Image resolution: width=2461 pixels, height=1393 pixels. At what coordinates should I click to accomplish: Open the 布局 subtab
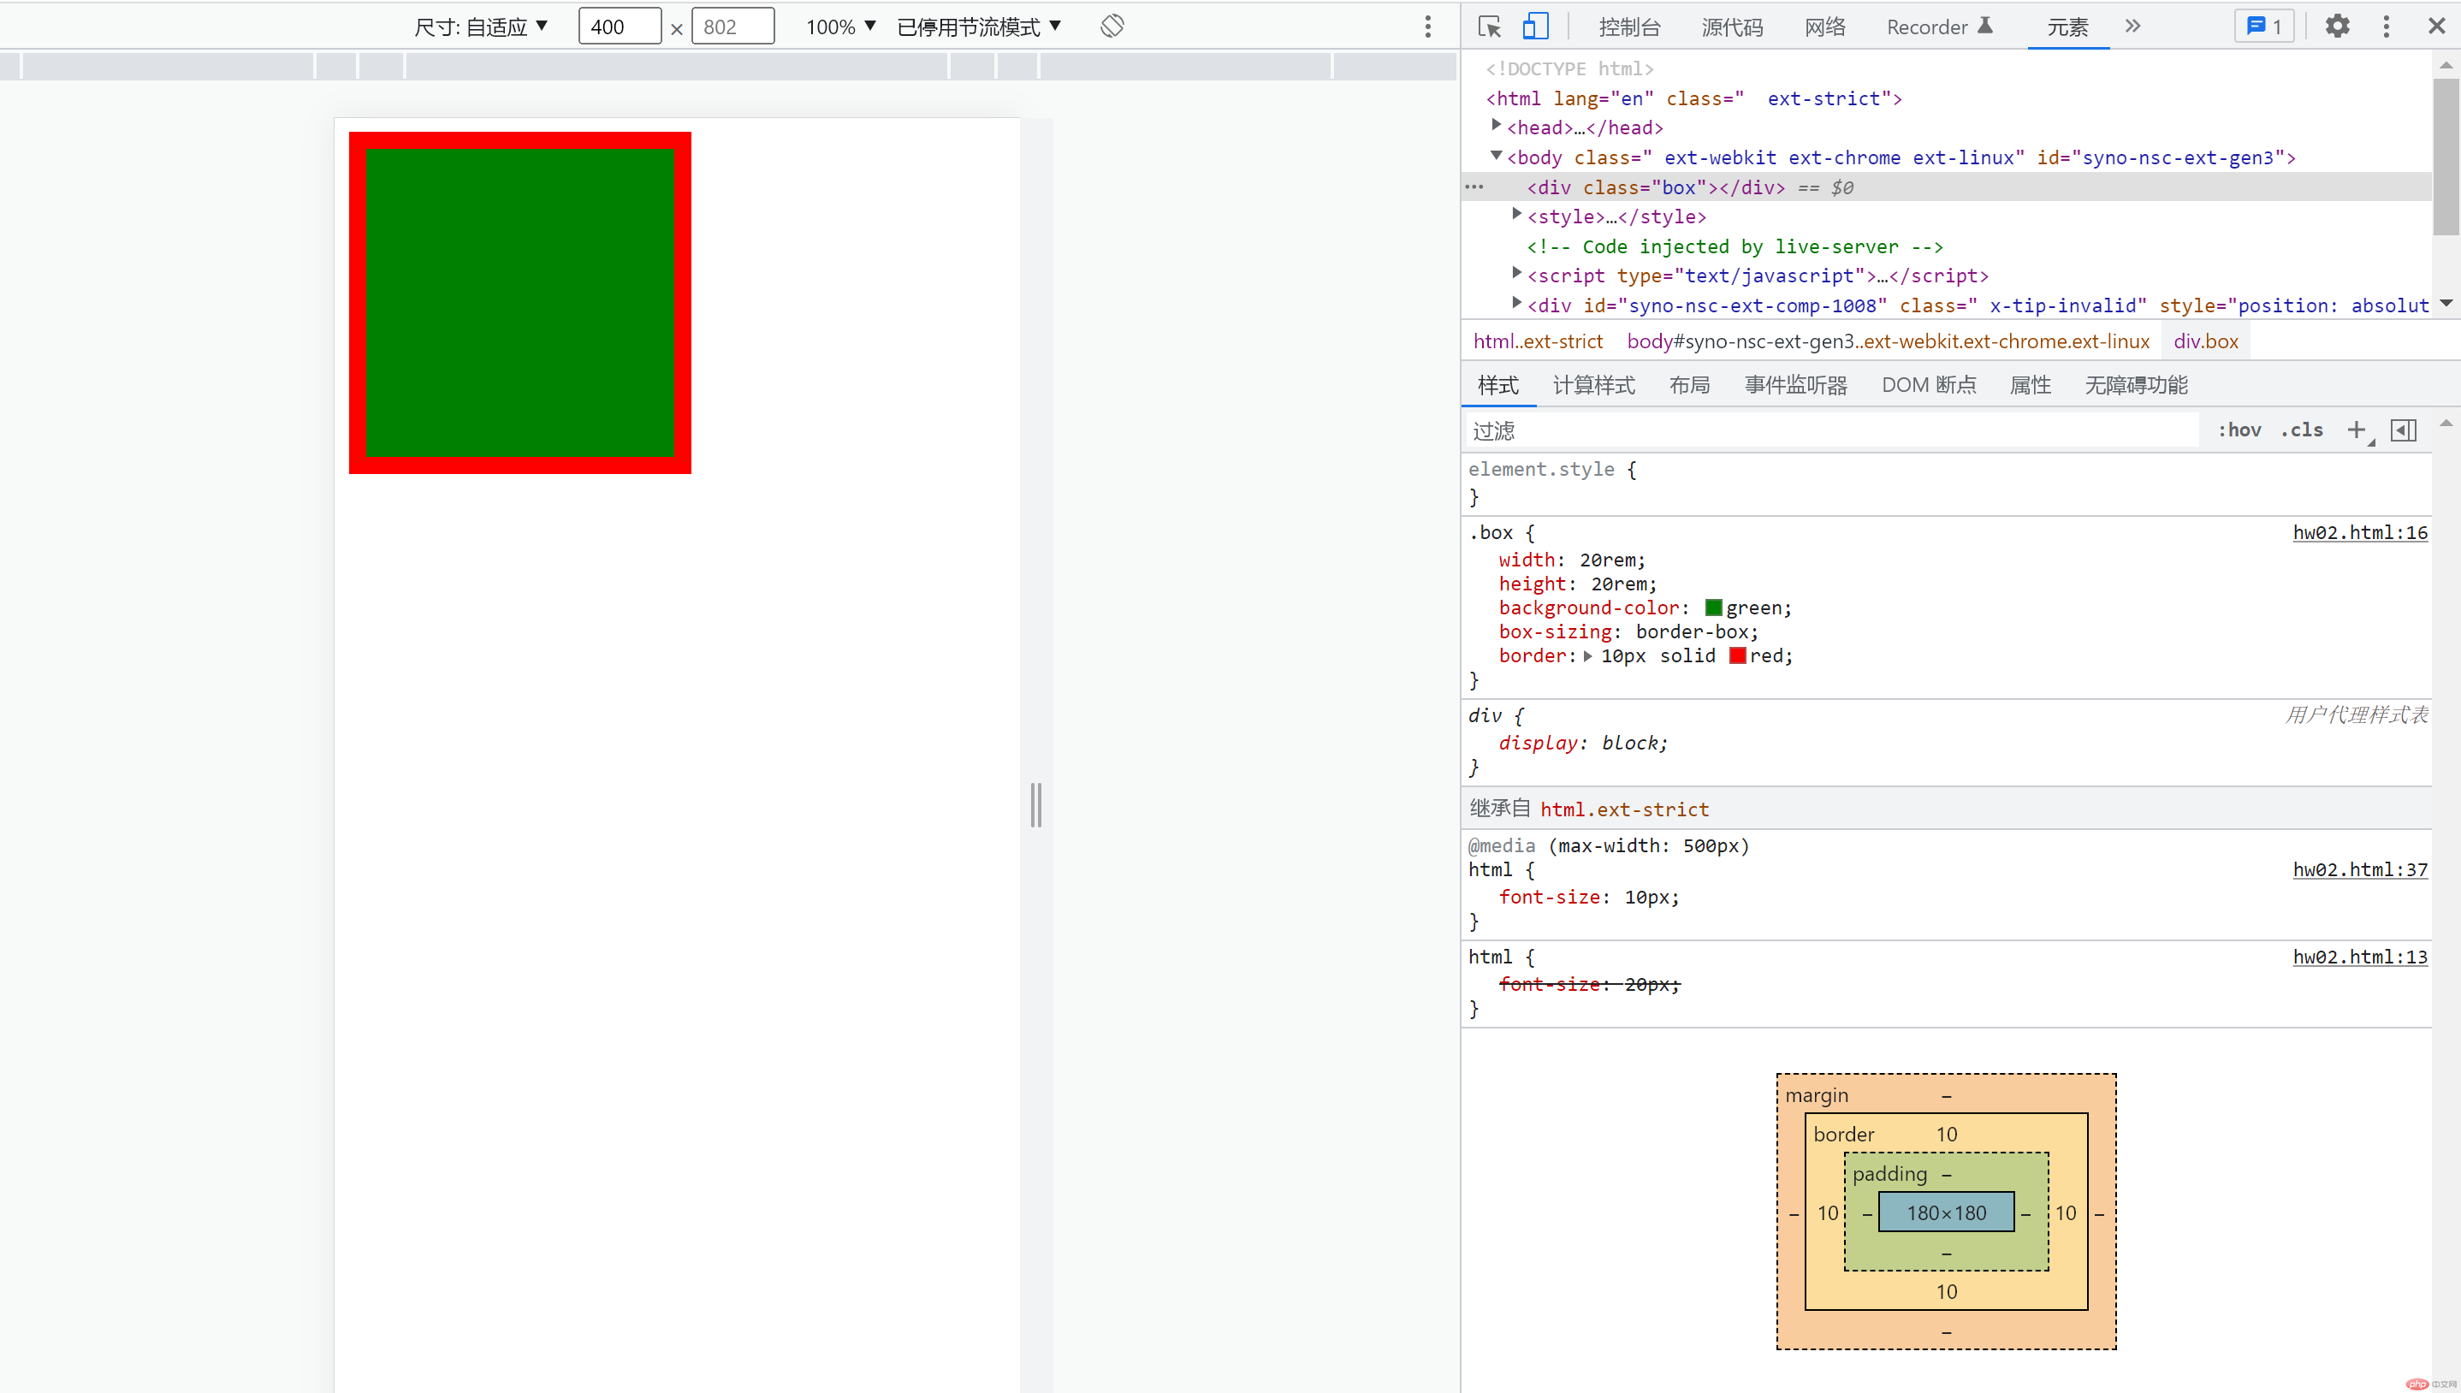tap(1689, 386)
